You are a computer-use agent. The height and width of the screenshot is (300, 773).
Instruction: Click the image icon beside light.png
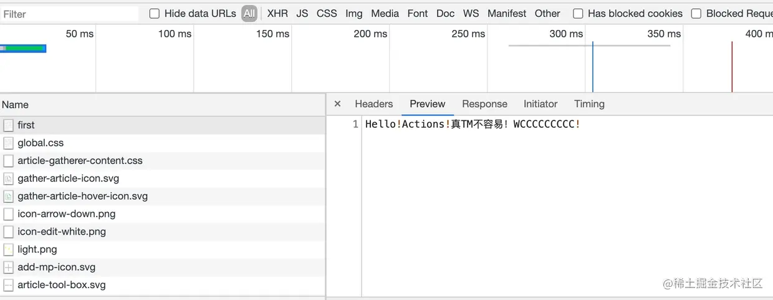click(x=8, y=249)
